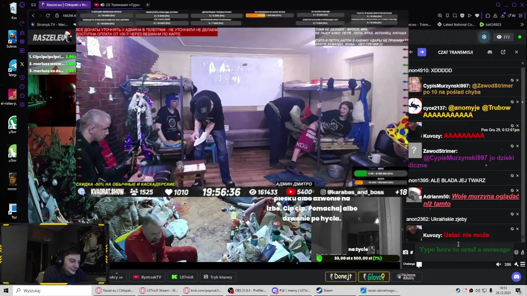
Task: Unmute the Chatango chat sound
Action: 499,264
